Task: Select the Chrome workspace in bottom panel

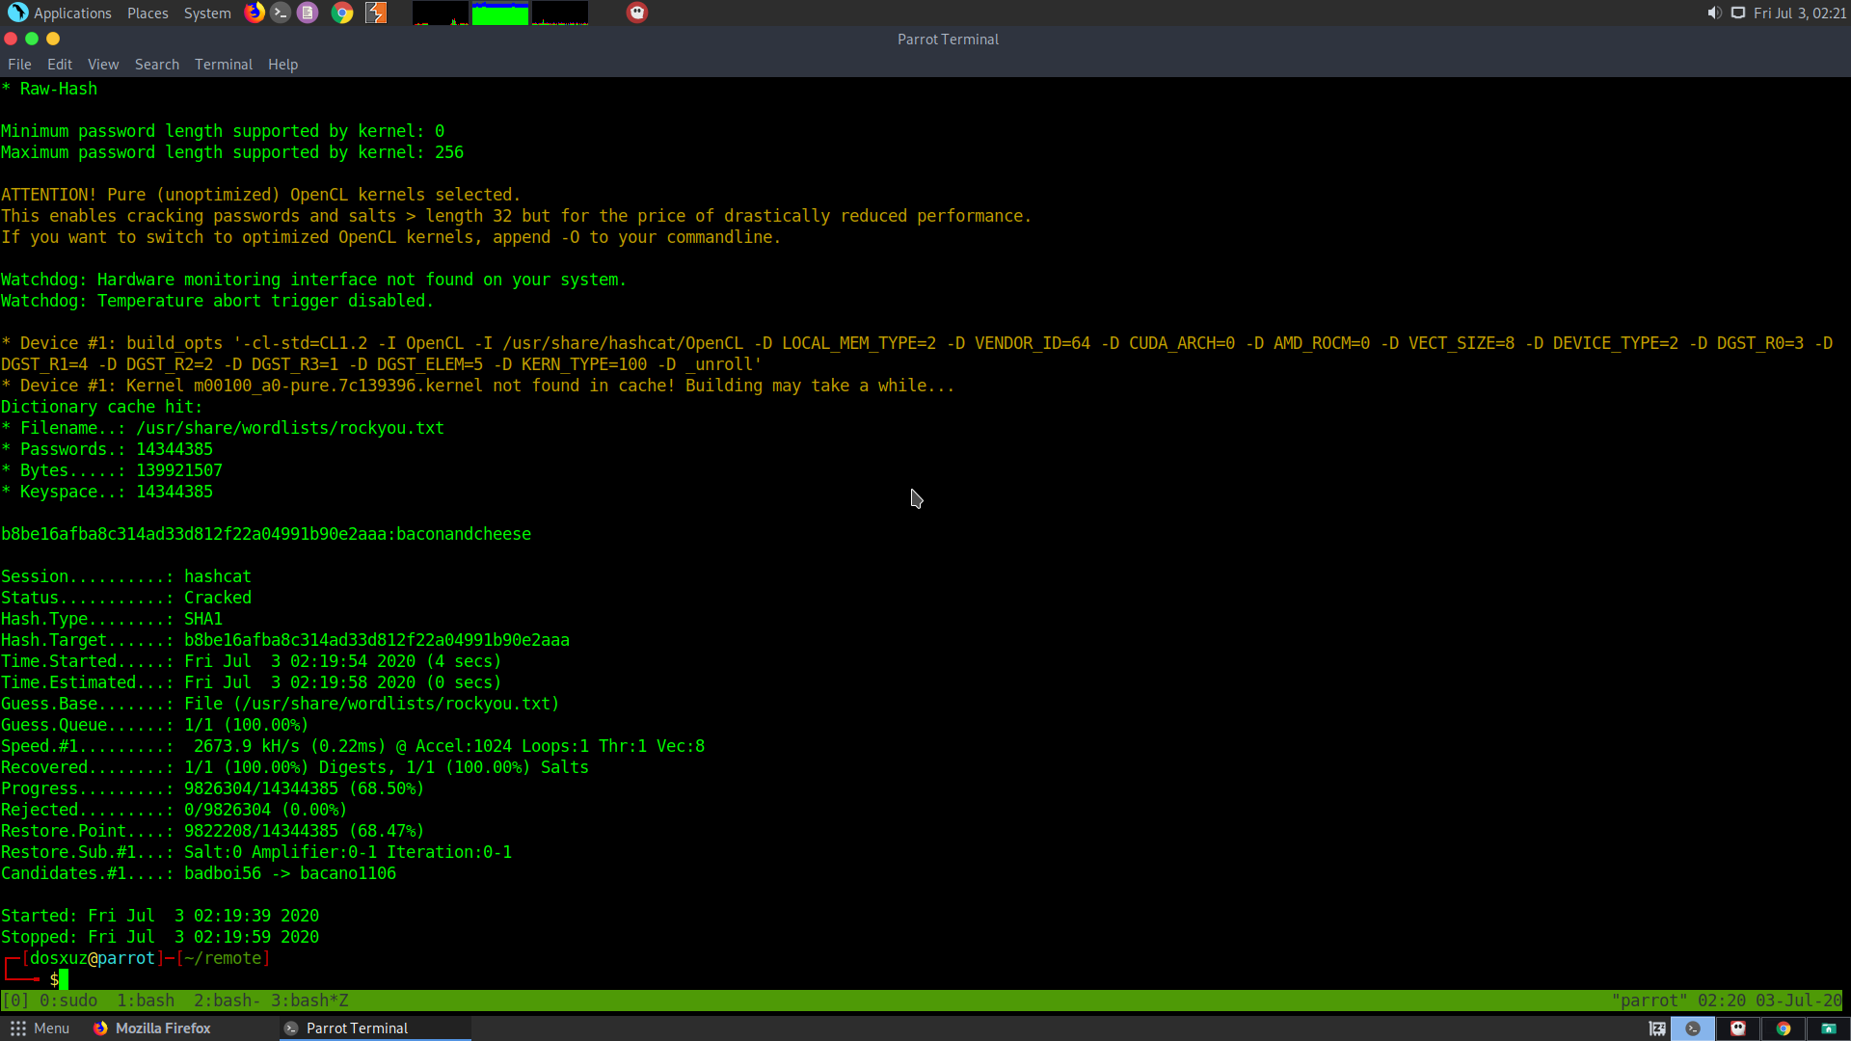Action: 1783,1028
